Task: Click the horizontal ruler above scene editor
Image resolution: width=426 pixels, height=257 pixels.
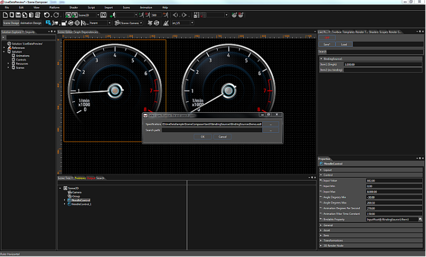Action: (x=187, y=36)
